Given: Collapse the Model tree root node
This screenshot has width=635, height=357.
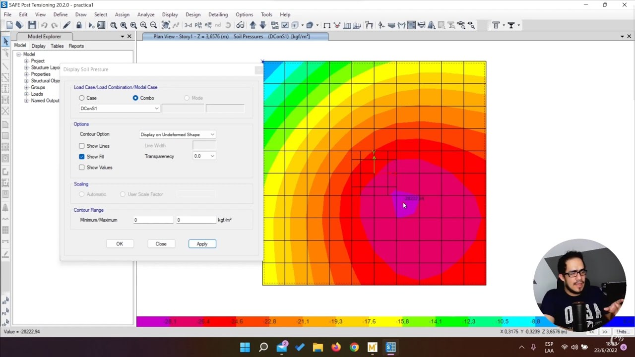Looking at the screenshot, I should tap(18, 55).
